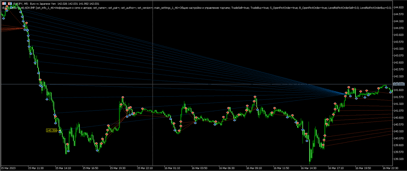407x171 pixels.
Task: Click the OHLC values 142.026 142.031
Action: tap(68, 3)
